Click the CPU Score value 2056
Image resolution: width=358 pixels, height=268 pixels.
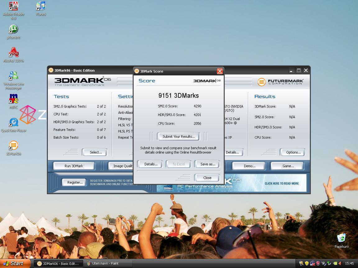(198, 123)
